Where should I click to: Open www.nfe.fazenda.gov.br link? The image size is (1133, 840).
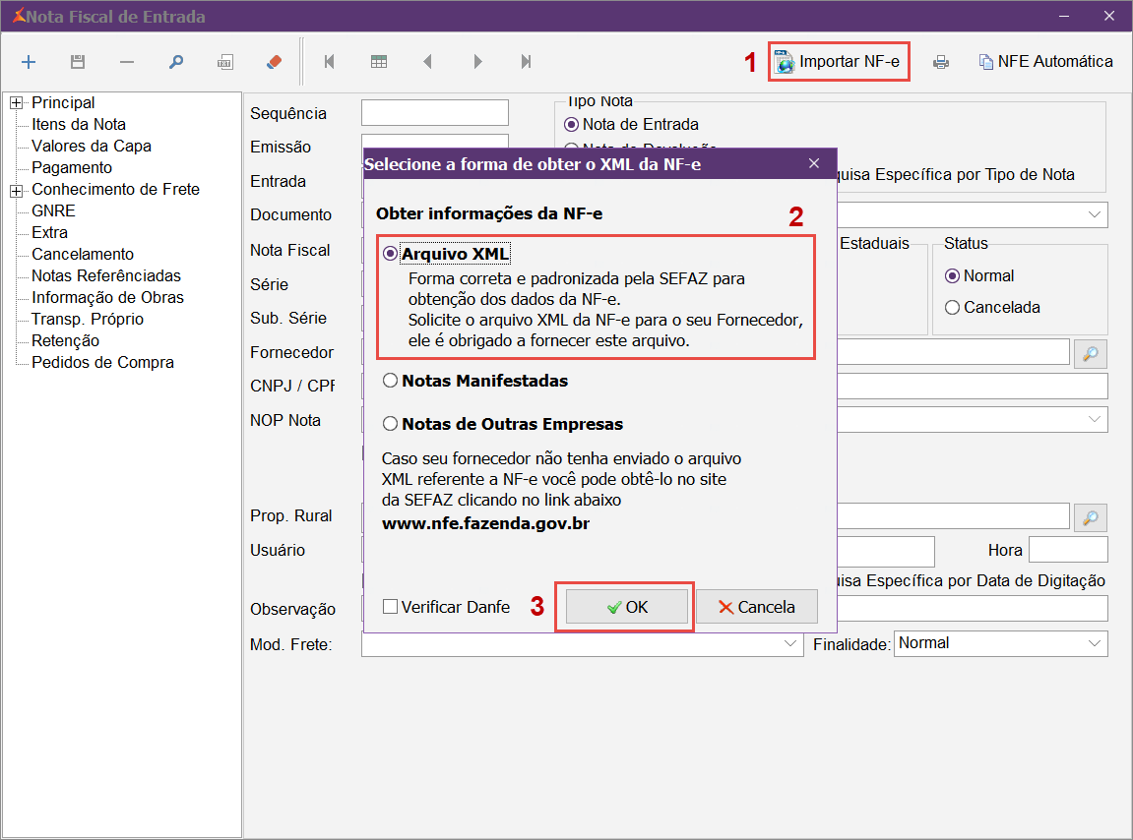(x=485, y=523)
